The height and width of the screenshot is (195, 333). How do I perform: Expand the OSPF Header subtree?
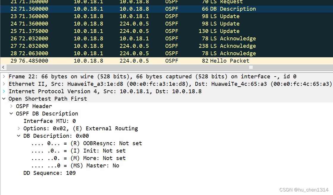(11, 106)
